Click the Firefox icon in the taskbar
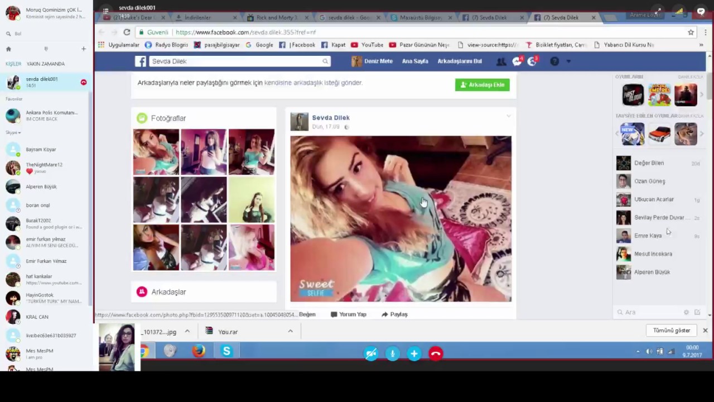Screen dimensions: 714x402 (x=199, y=351)
